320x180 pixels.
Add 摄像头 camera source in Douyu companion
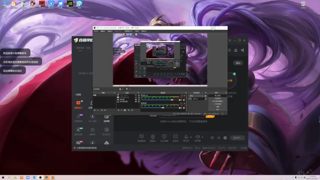pyautogui.click(x=153, y=138)
